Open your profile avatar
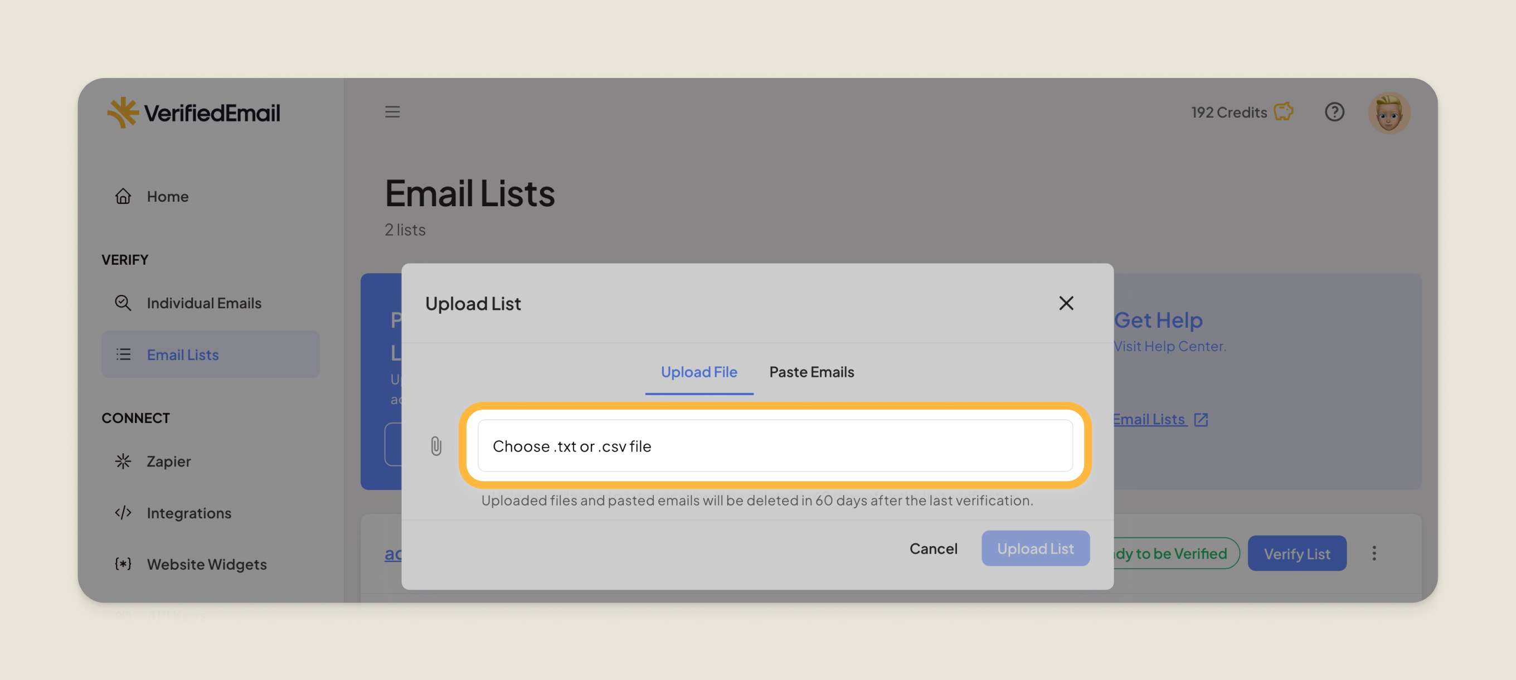 tap(1389, 112)
